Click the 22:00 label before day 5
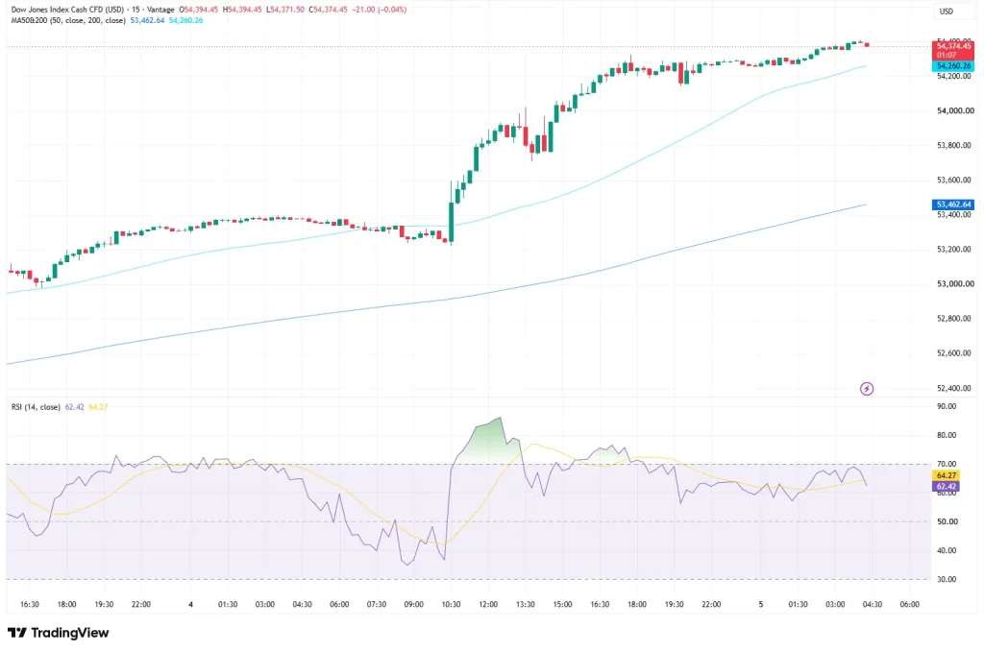 click(x=711, y=604)
